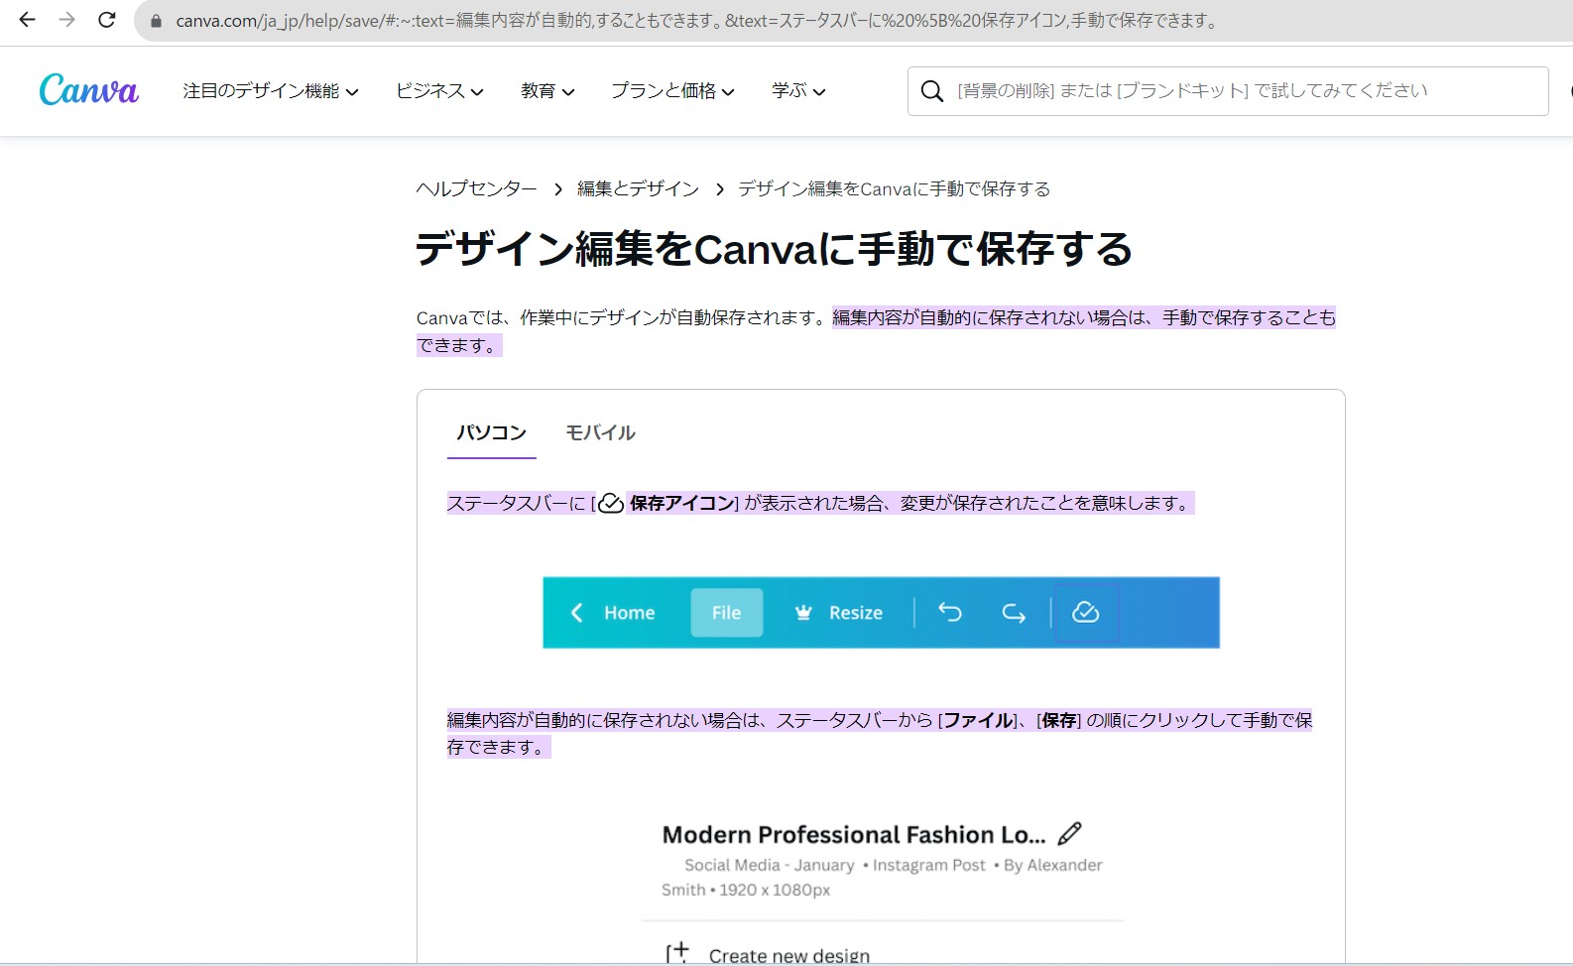Click the browser address bar URL
1573x966 pixels.
(x=696, y=21)
